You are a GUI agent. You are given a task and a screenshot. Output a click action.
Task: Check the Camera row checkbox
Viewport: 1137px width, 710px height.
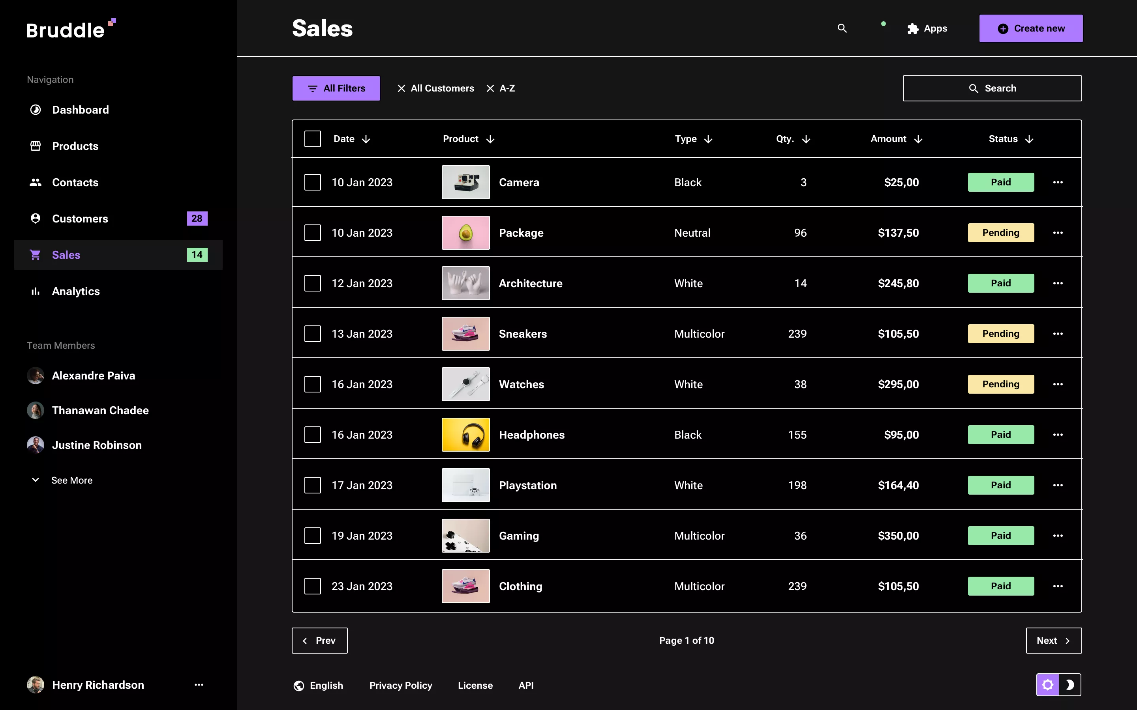click(312, 182)
